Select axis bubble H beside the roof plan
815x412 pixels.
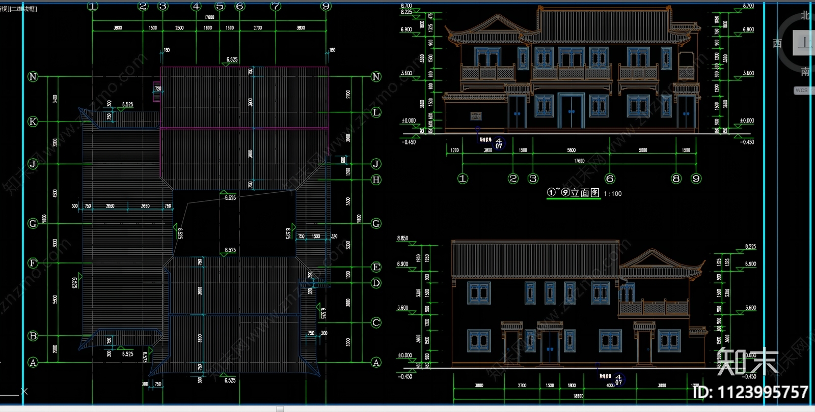[x=376, y=180]
